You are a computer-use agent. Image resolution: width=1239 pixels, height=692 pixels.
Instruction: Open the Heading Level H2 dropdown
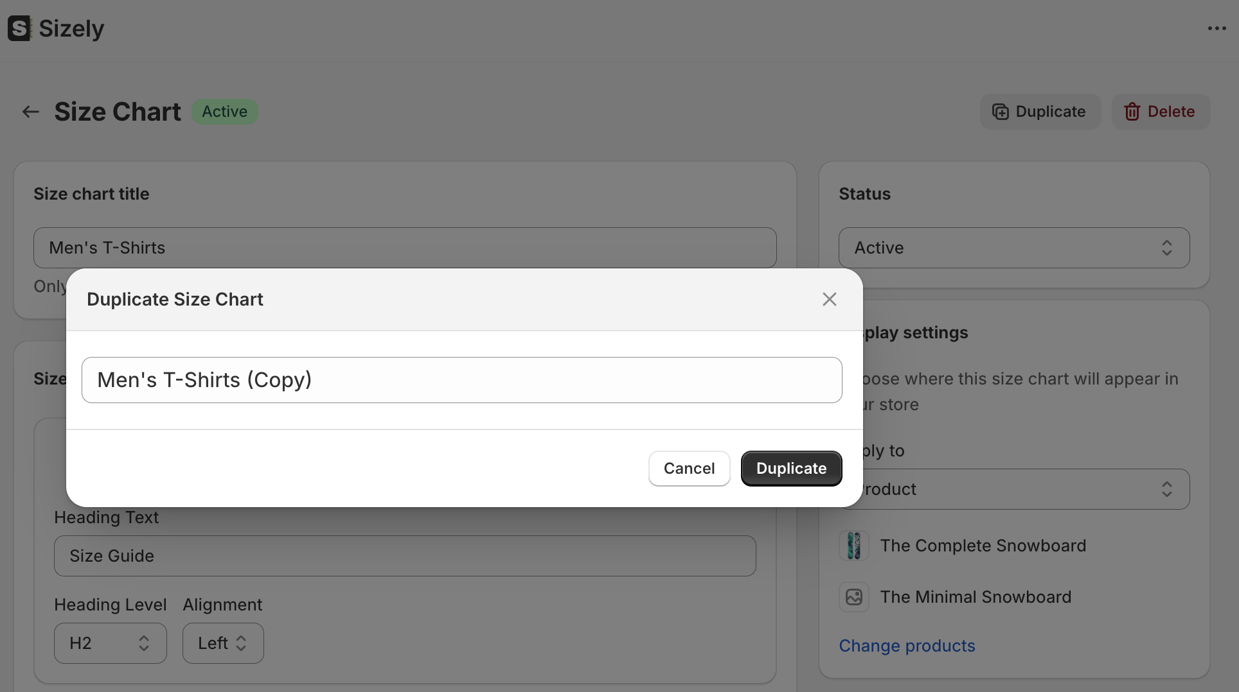(110, 643)
